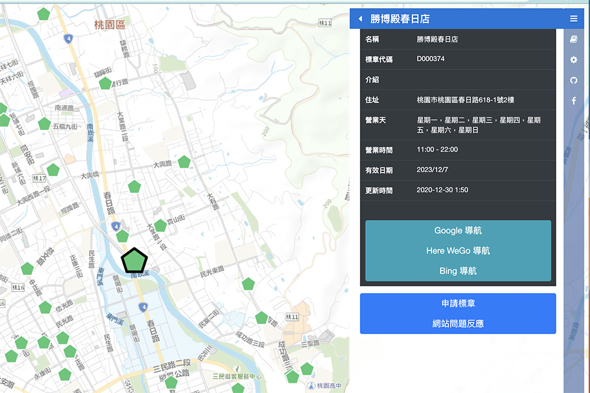Select the green pentagon marker near 大興路
The width and height of the screenshot is (590, 393).
(183, 162)
